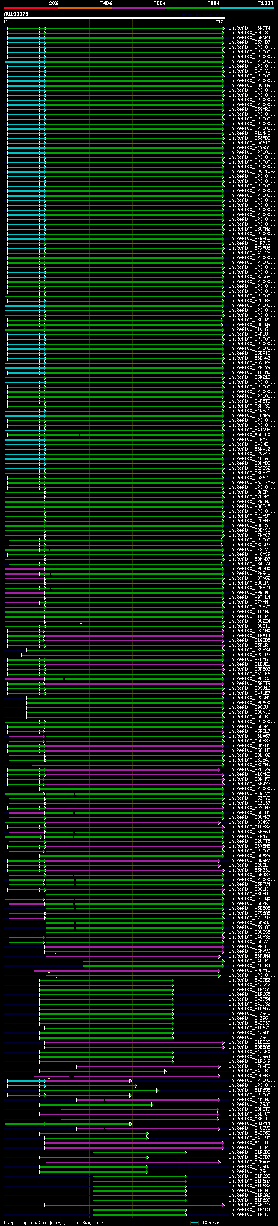Choose the UniRef100_C7YYH0 entry
The image size is (278, 1226).
pyautogui.click(x=249, y=602)
